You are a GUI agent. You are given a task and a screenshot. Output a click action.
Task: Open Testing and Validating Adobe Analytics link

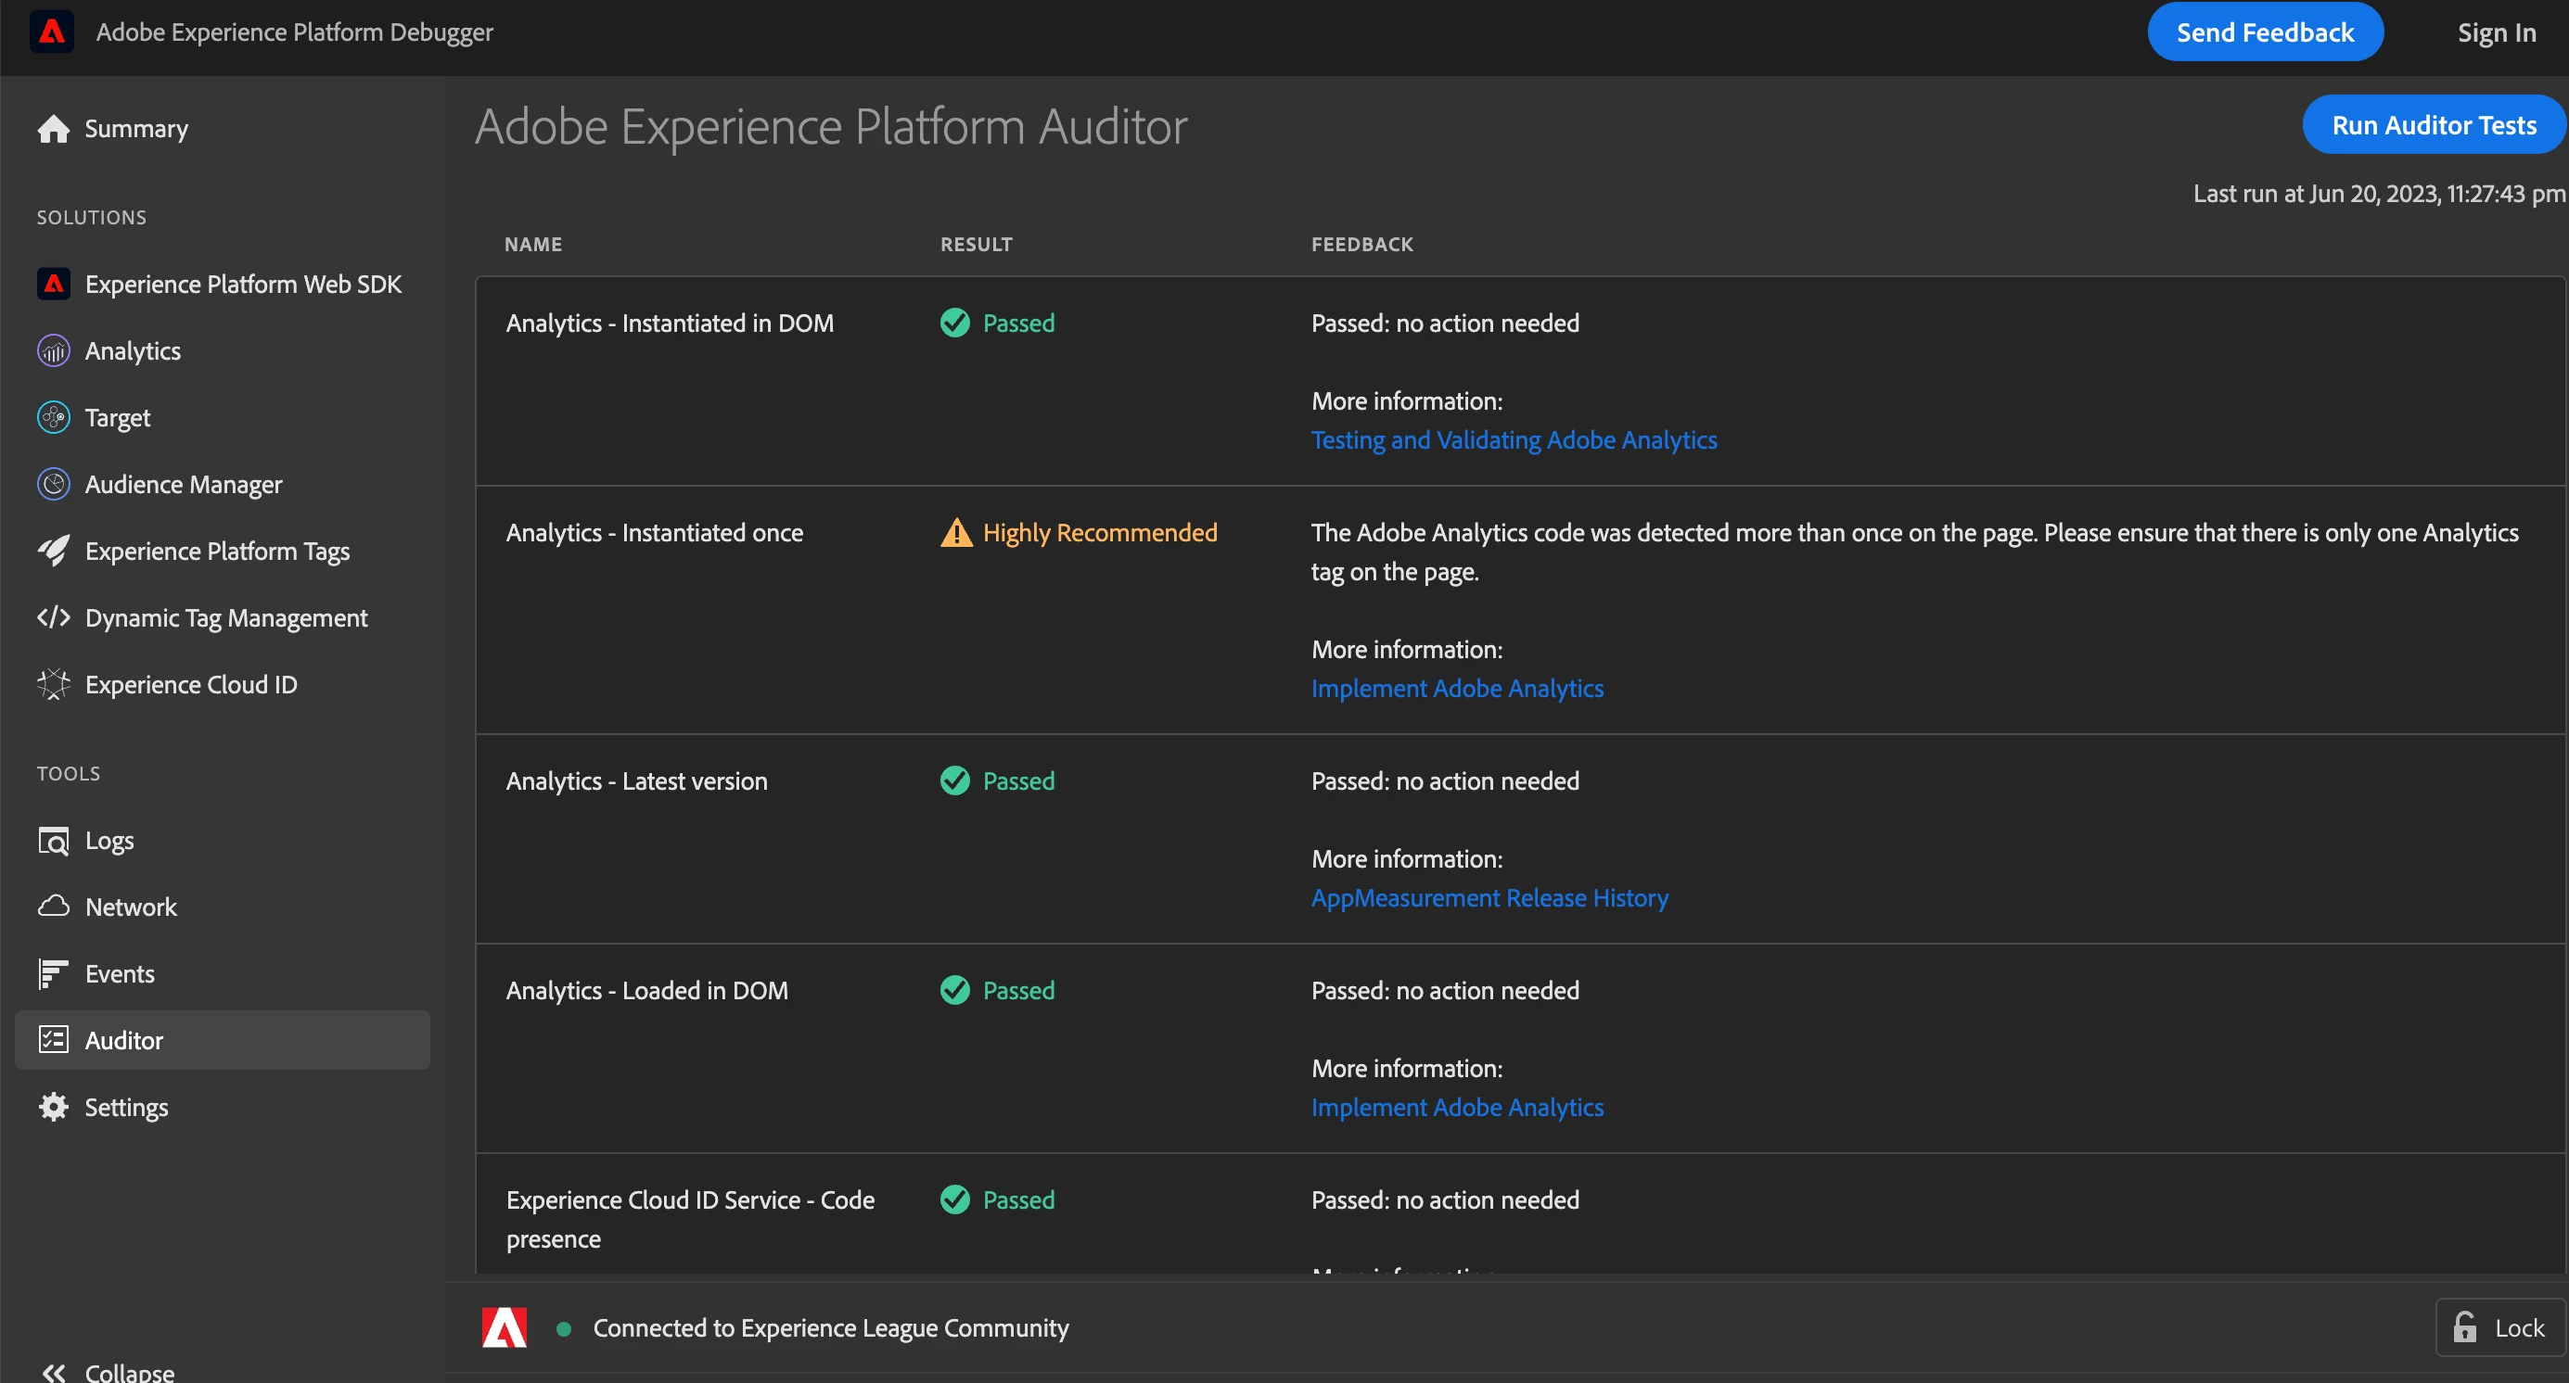pos(1514,439)
